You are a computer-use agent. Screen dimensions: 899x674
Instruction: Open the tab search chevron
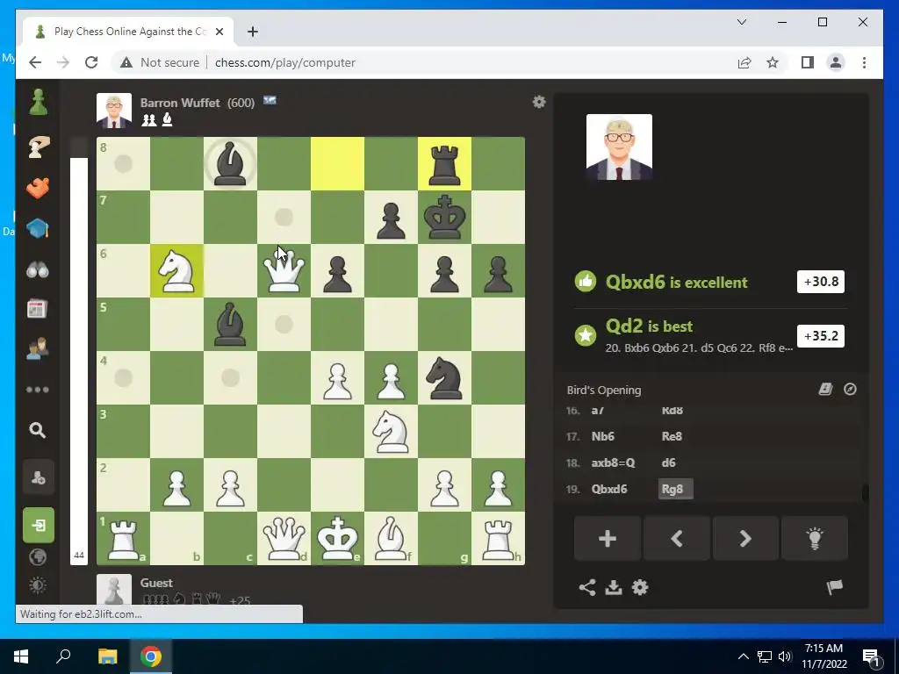(741, 22)
